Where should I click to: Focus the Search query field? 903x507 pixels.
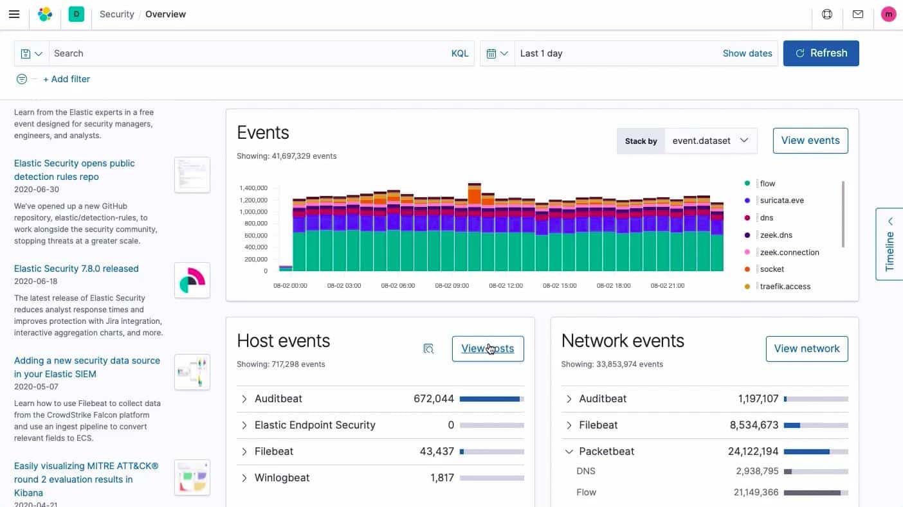(x=248, y=53)
